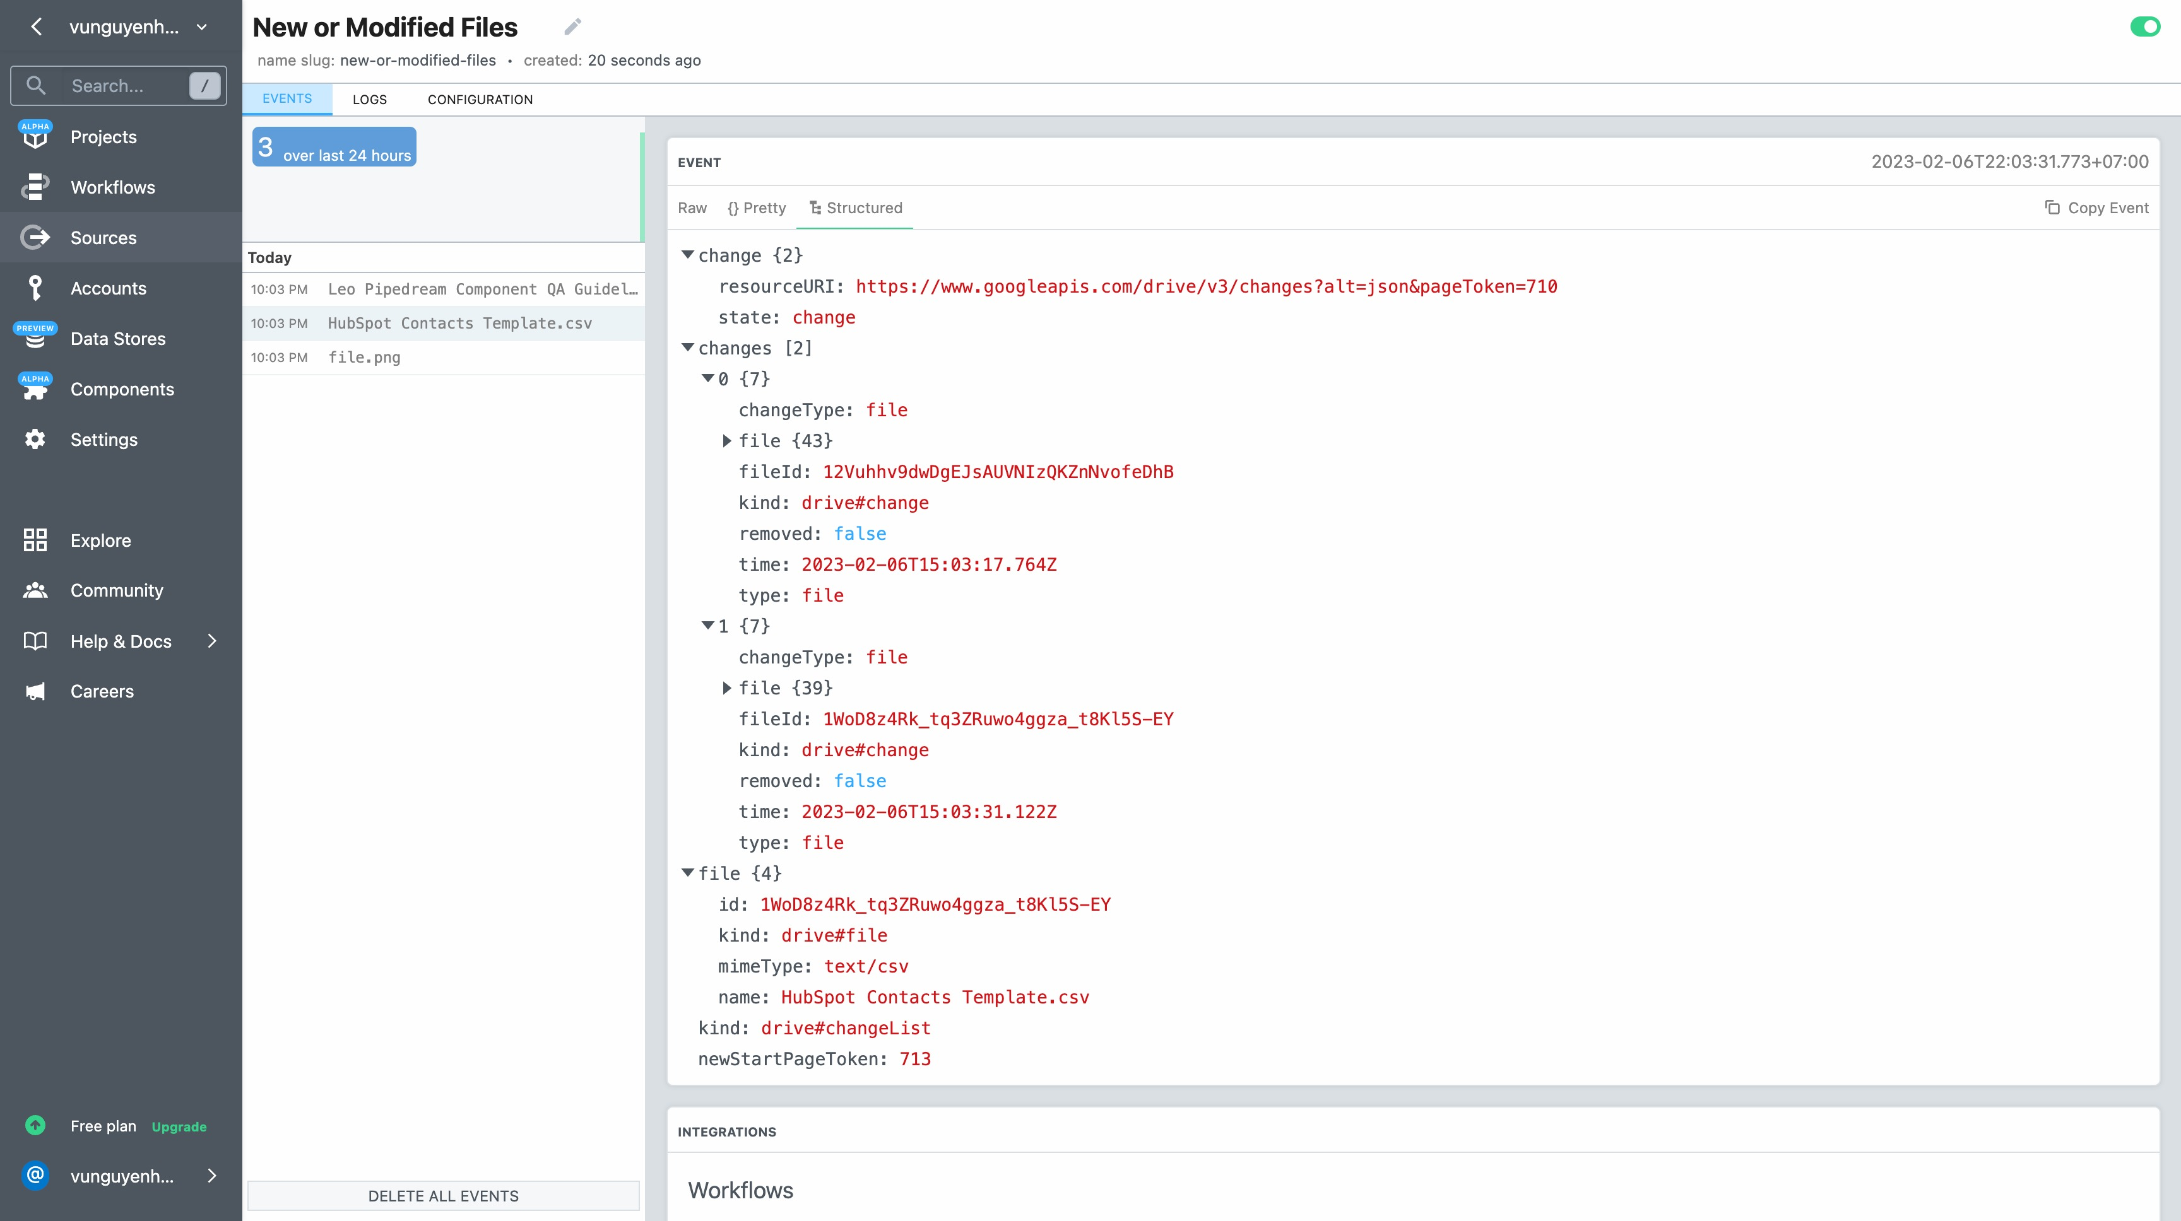Open Settings via the gear icon
Image resolution: width=2181 pixels, height=1221 pixels.
click(35, 439)
